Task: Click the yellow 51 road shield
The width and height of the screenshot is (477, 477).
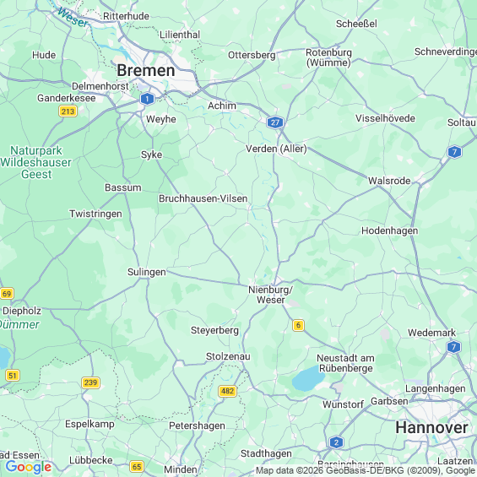Action: pos(13,376)
